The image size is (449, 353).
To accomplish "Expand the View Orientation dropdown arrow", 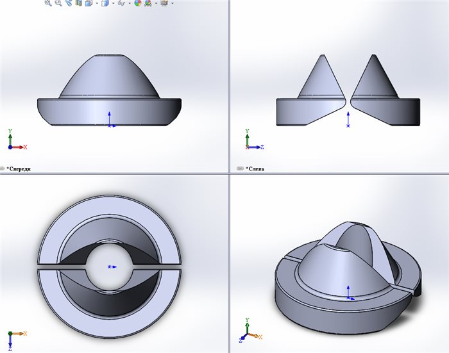I will pyautogui.click(x=97, y=3).
